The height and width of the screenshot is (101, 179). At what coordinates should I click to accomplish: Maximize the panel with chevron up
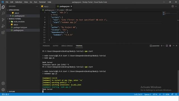(173, 46)
